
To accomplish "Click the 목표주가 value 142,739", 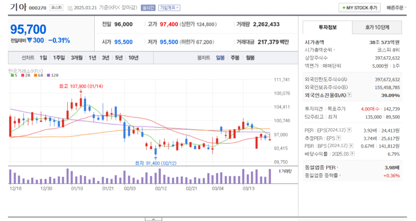I will point(392,109).
